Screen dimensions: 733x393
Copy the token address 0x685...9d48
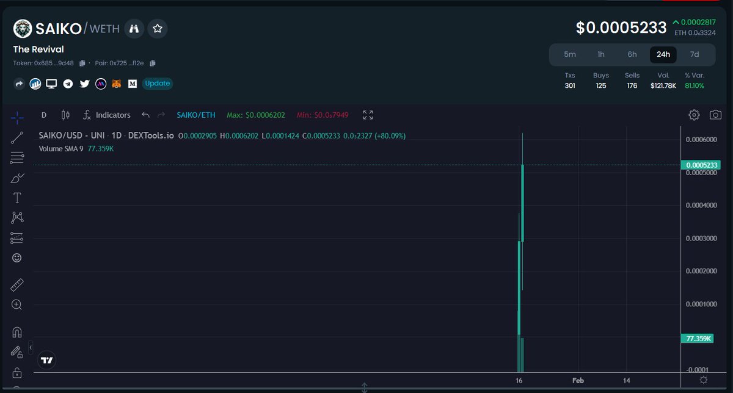click(82, 63)
